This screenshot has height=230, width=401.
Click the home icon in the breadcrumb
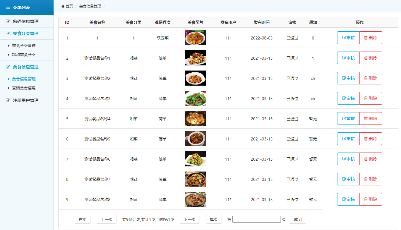coord(62,6)
